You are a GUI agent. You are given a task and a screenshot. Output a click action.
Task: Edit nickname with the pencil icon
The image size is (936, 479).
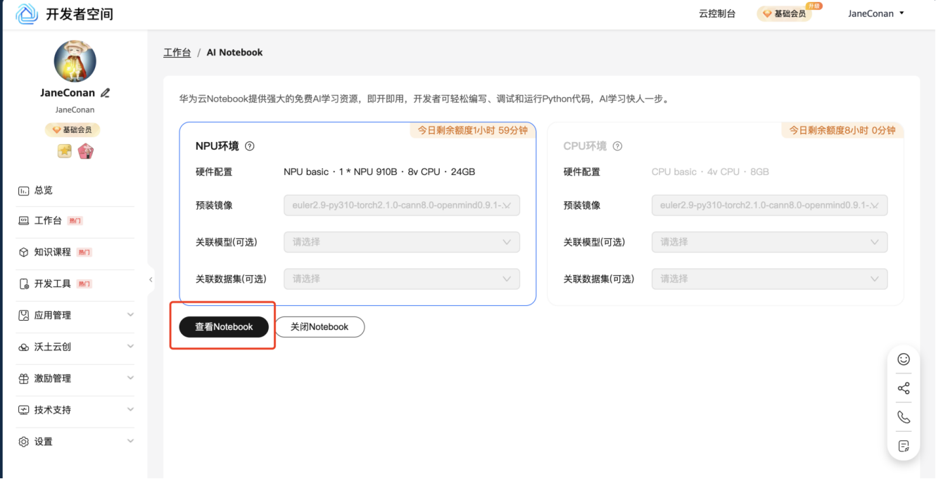point(106,93)
